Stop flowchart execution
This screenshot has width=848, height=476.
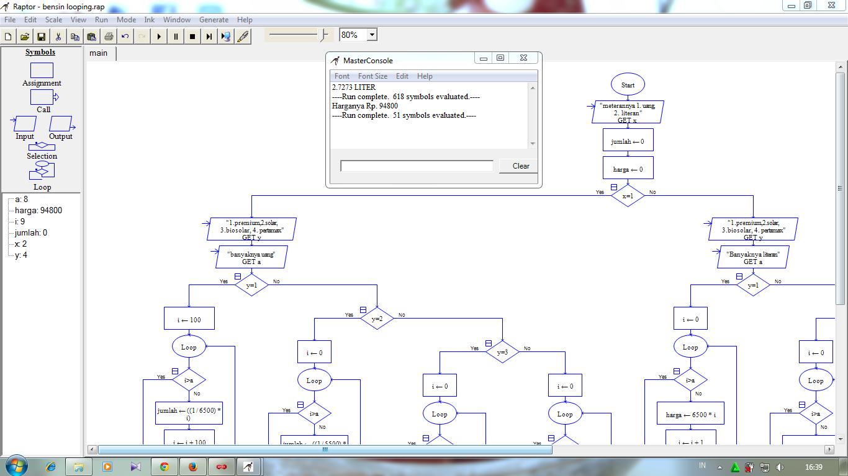tap(192, 37)
